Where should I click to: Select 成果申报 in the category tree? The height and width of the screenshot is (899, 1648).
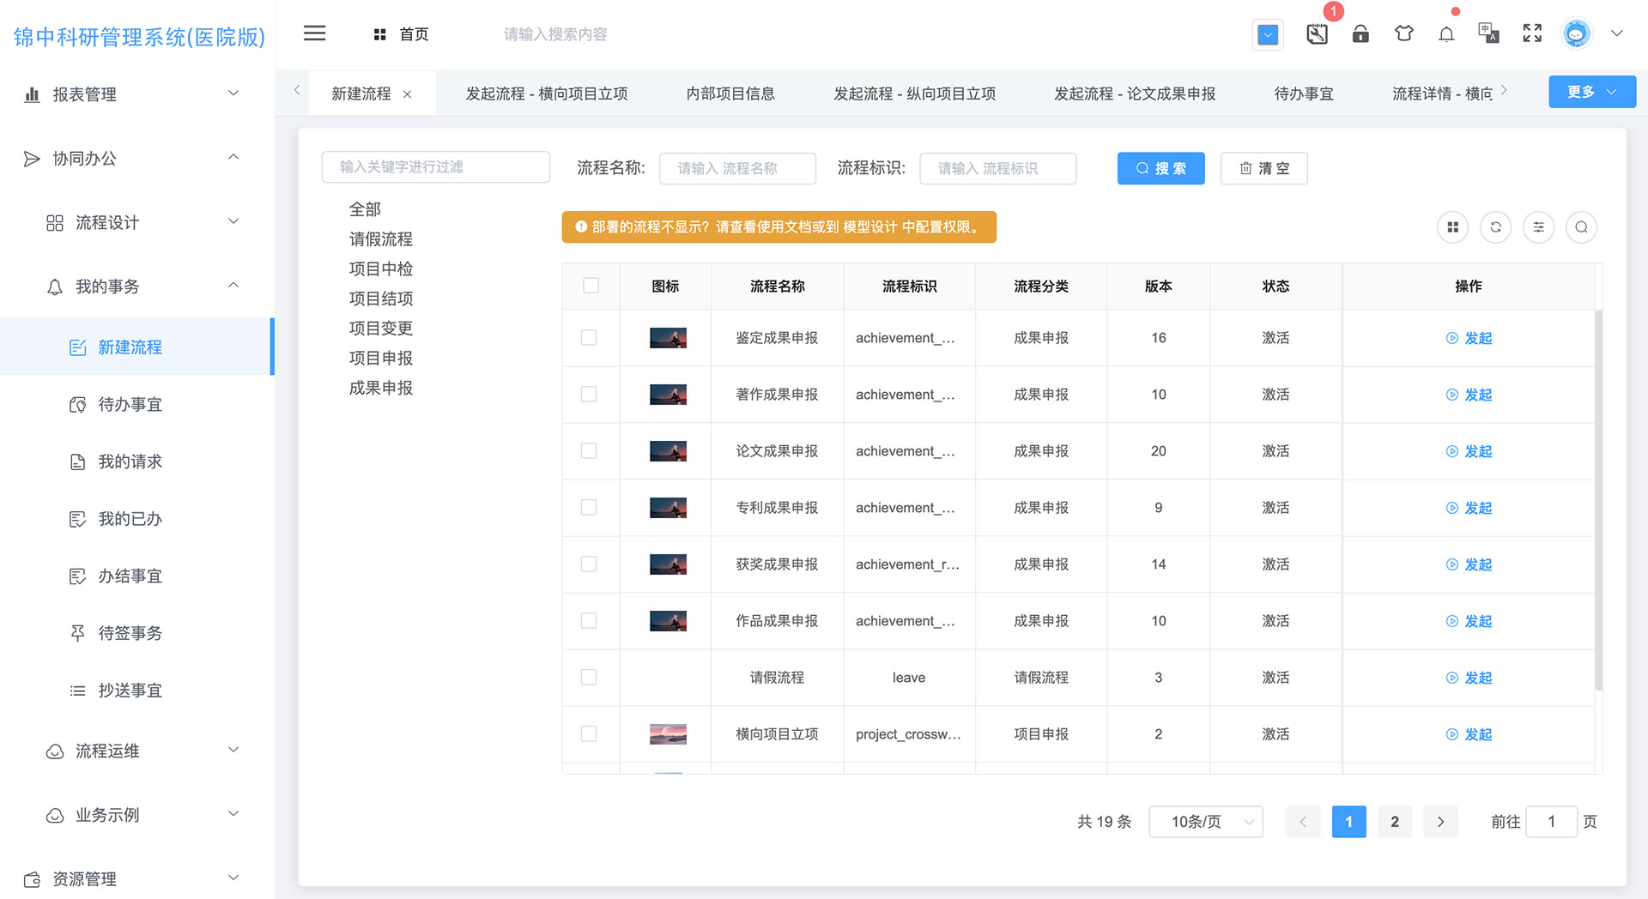tap(380, 388)
